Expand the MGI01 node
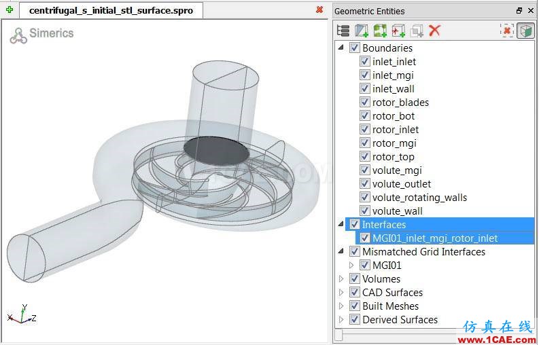This screenshot has height=345, width=539. click(x=351, y=266)
